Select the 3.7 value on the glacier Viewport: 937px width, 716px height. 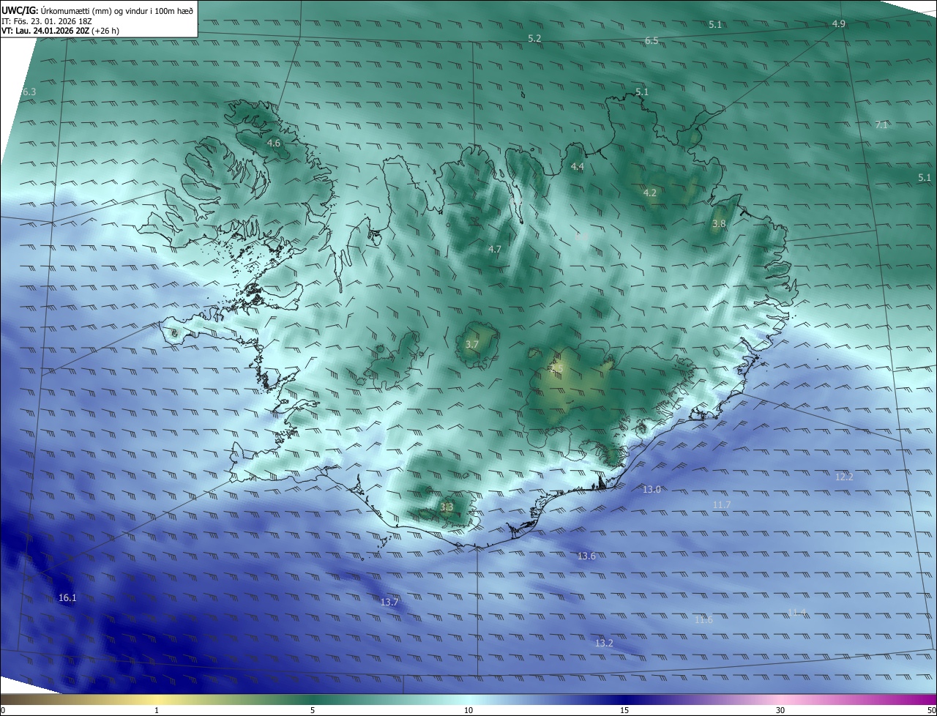[x=472, y=344]
